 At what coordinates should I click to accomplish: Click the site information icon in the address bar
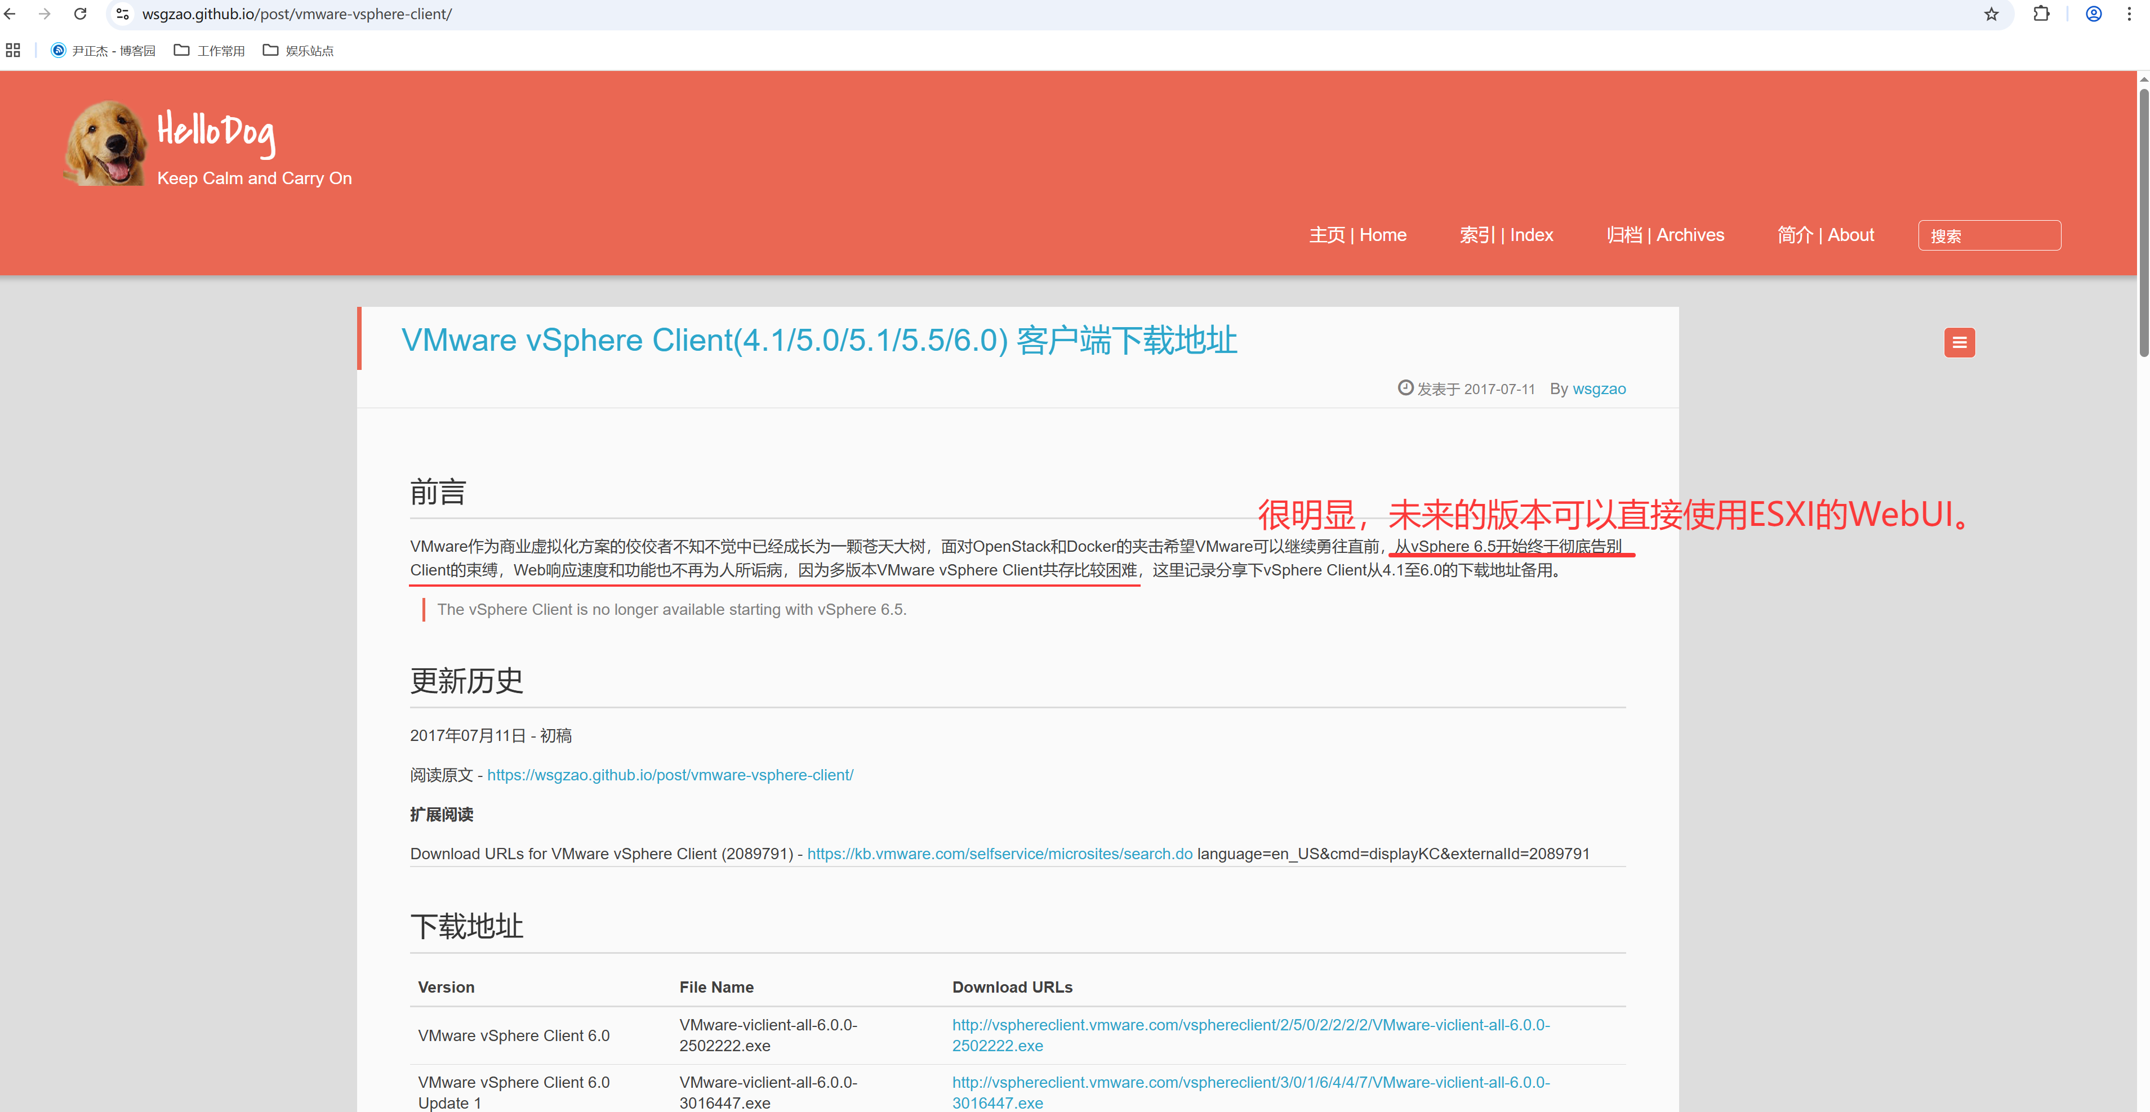click(123, 14)
